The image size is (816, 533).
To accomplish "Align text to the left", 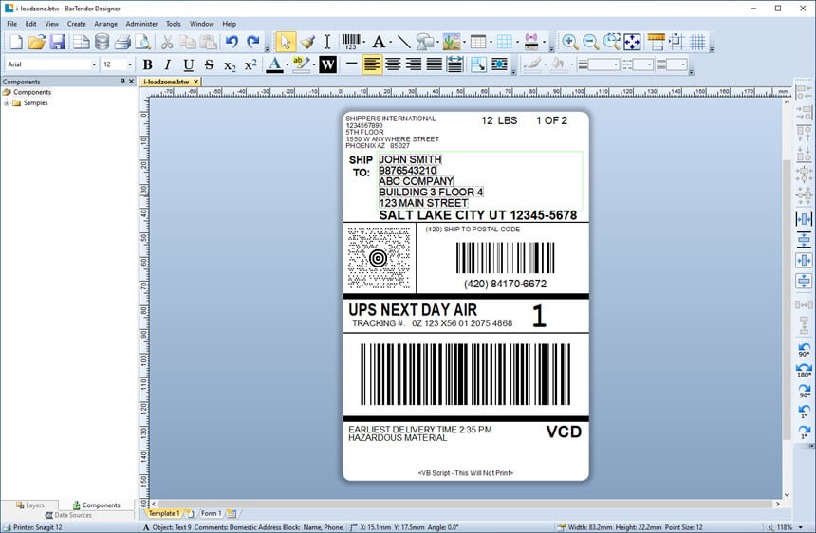I will tap(372, 64).
